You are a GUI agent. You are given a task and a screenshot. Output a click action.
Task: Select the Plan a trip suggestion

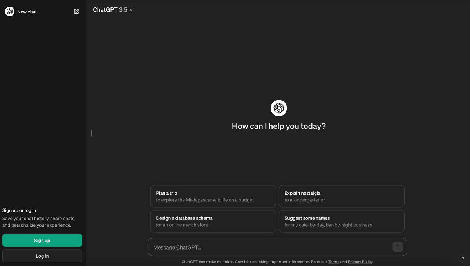(213, 196)
